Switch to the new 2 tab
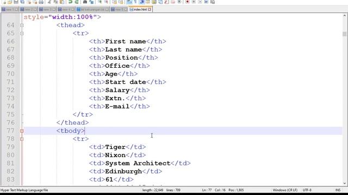348x195 pixels. pos(28,10)
